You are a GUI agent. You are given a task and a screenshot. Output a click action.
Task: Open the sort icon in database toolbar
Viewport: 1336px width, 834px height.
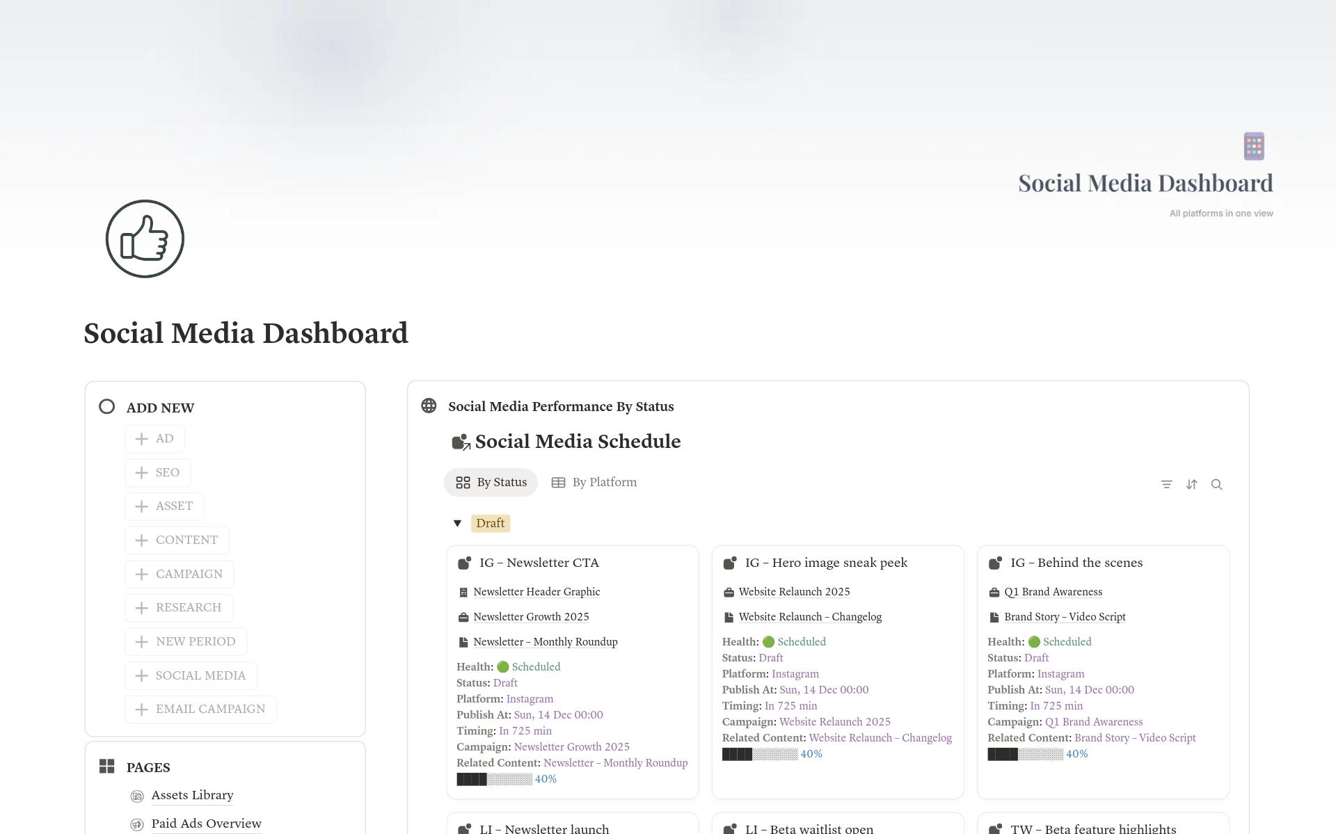1192,484
